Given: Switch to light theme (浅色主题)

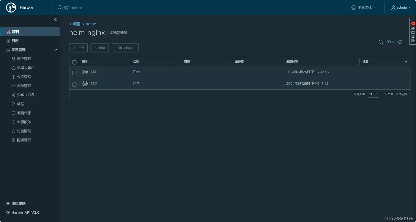Looking at the screenshot, I should click(x=16, y=204).
